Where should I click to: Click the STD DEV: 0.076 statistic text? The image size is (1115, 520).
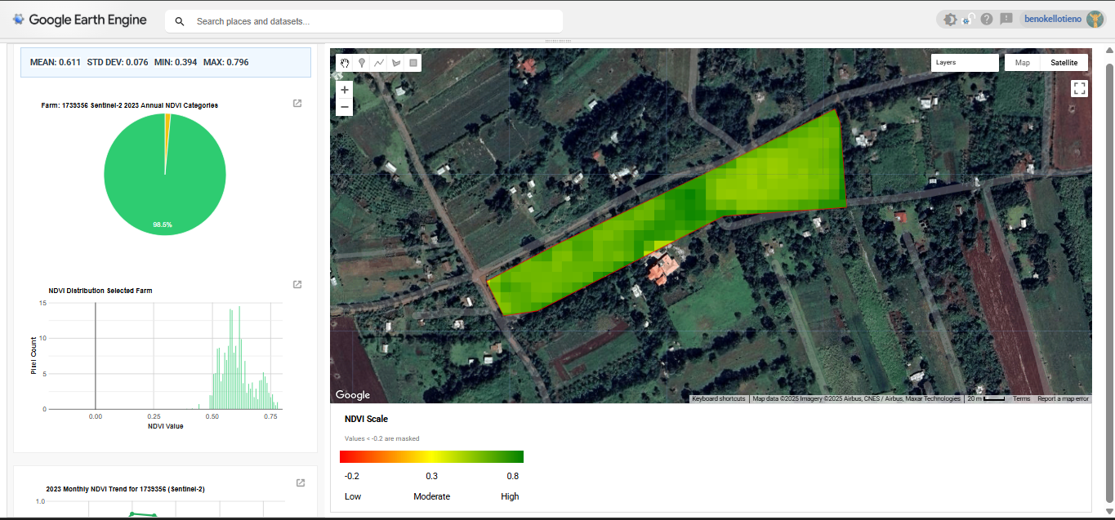click(x=118, y=62)
